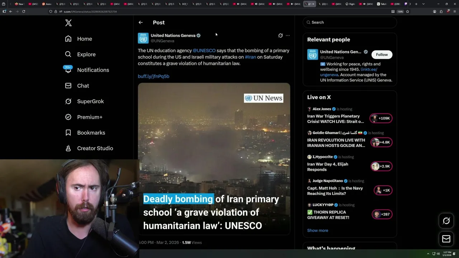Follow United Nations Geneva
This screenshot has height=258, width=459.
point(382,54)
